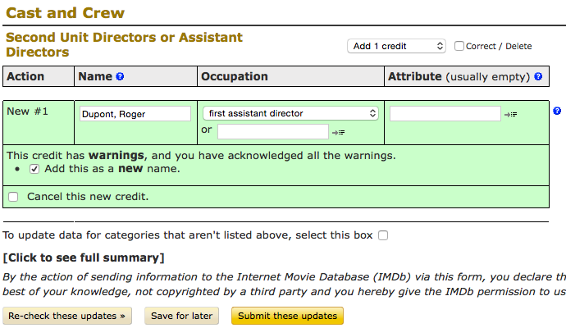Screen dimensions: 566x328
Task: Click the help icon beside Attribute header
Action: point(538,77)
